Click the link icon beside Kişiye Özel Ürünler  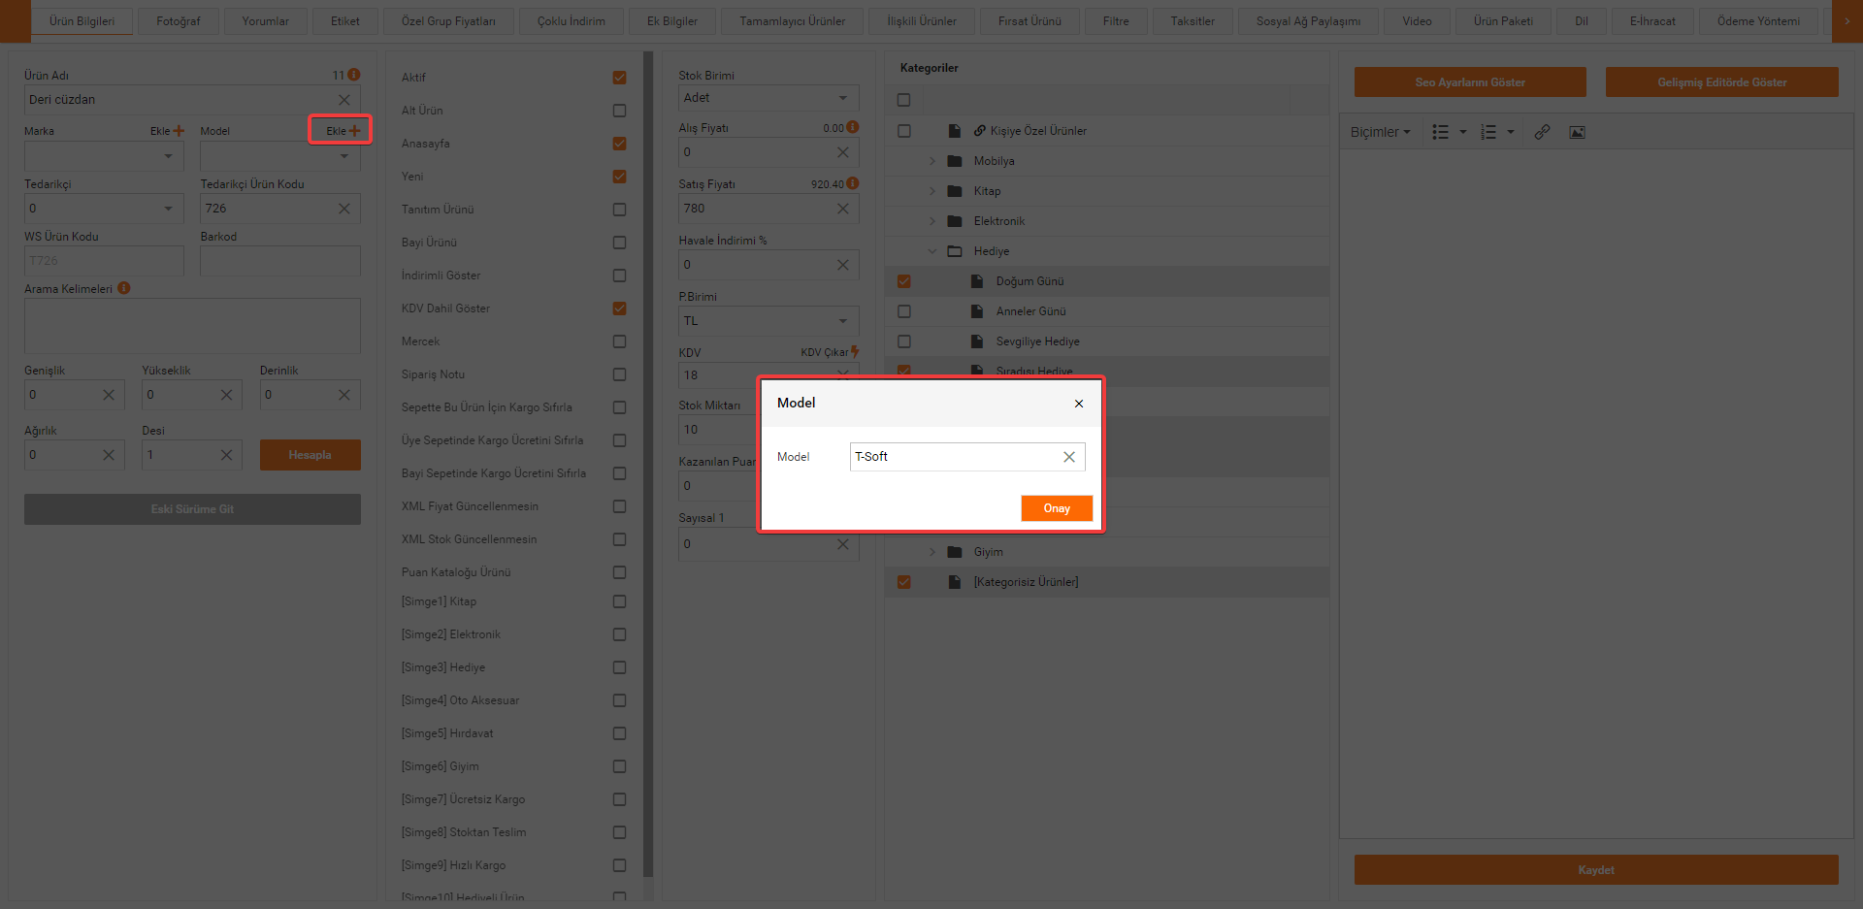tap(980, 131)
